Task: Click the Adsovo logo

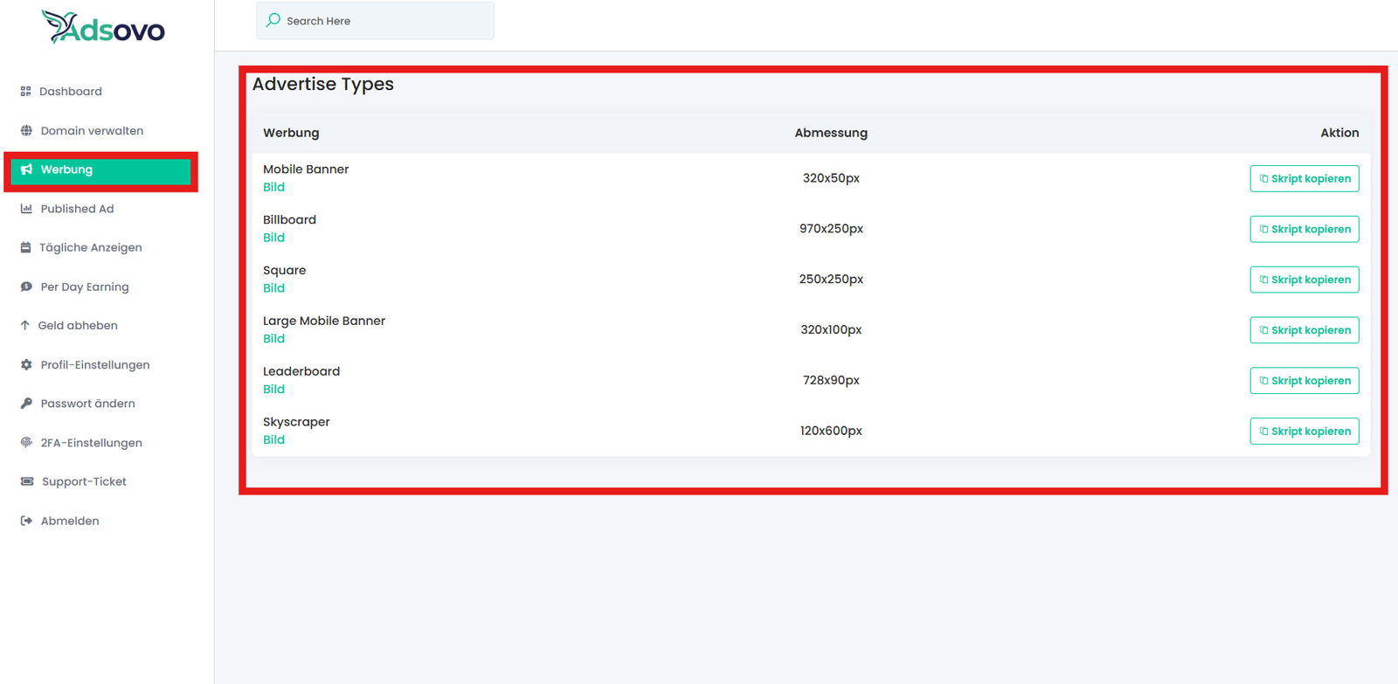Action: [x=103, y=29]
